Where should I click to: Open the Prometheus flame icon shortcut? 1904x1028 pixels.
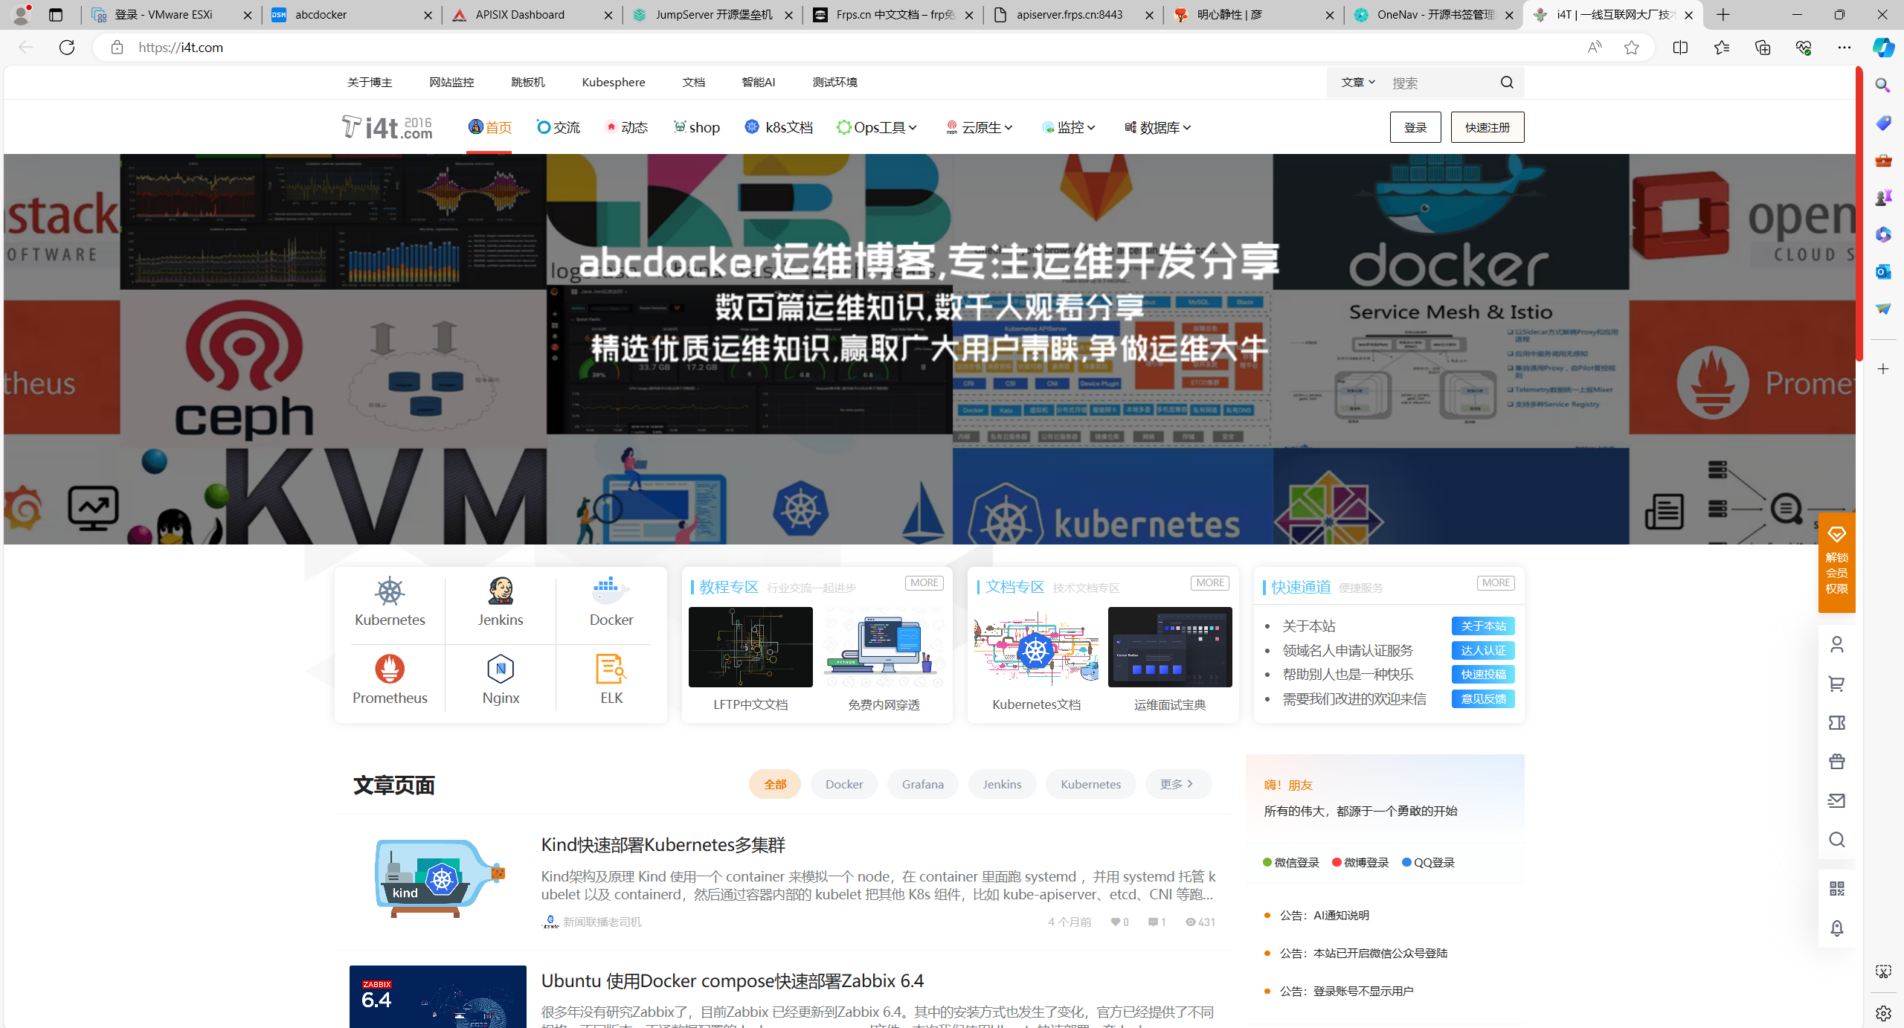(x=390, y=669)
